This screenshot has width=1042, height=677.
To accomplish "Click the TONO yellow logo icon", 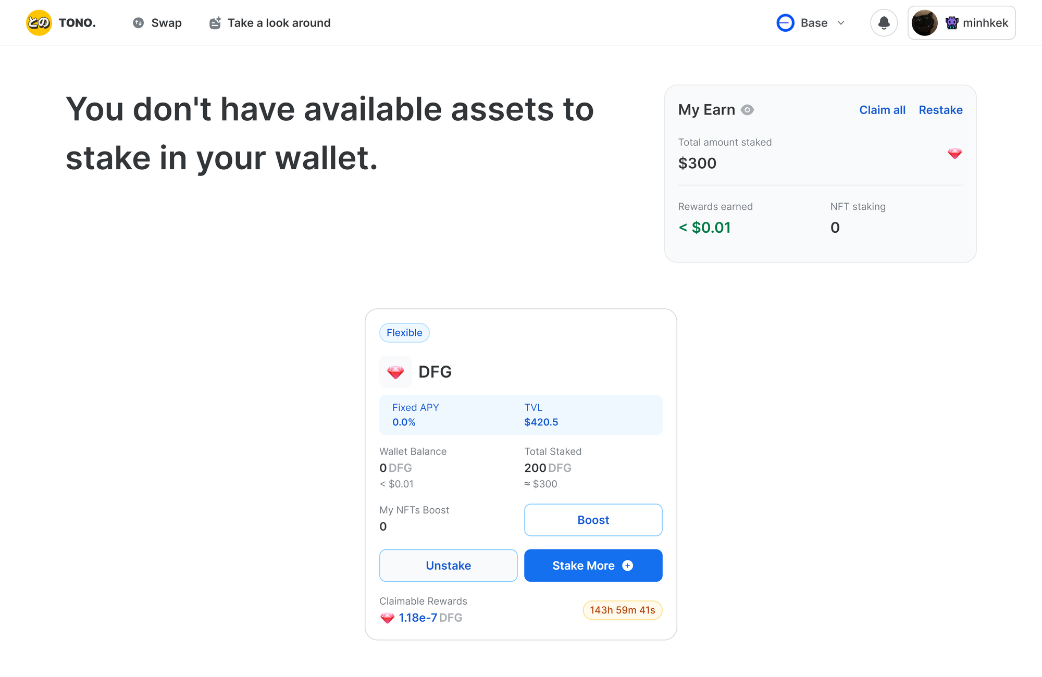I will click(39, 23).
